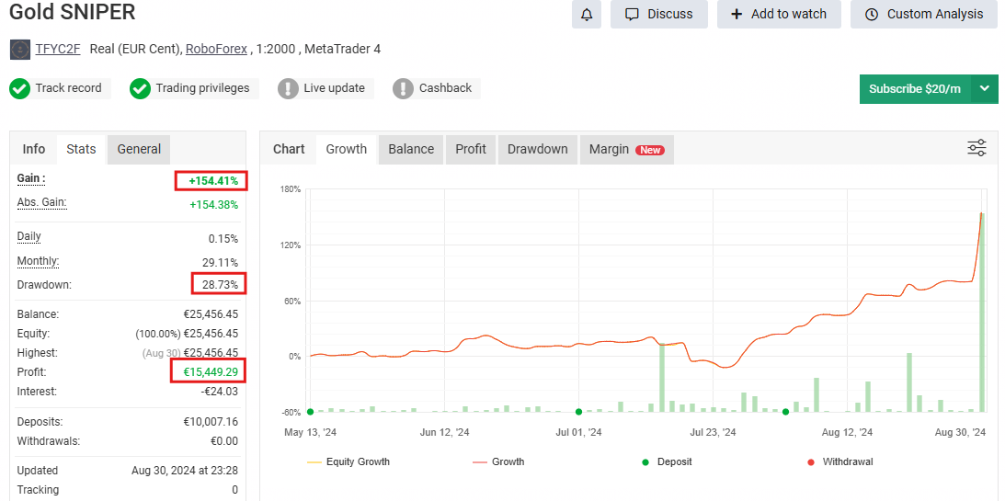Select the Drawdown chart tab
The image size is (1005, 501).
537,149
